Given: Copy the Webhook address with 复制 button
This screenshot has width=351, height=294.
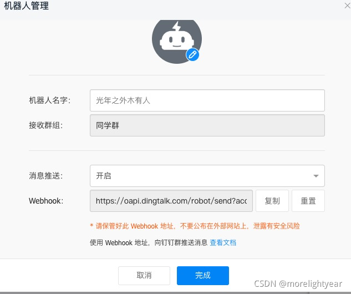Looking at the screenshot, I should (272, 201).
